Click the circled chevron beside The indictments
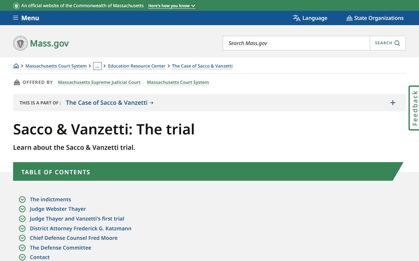419x261 pixels. tap(22, 199)
